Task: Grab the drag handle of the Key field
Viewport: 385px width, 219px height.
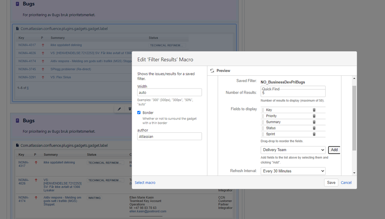Action: point(263,110)
